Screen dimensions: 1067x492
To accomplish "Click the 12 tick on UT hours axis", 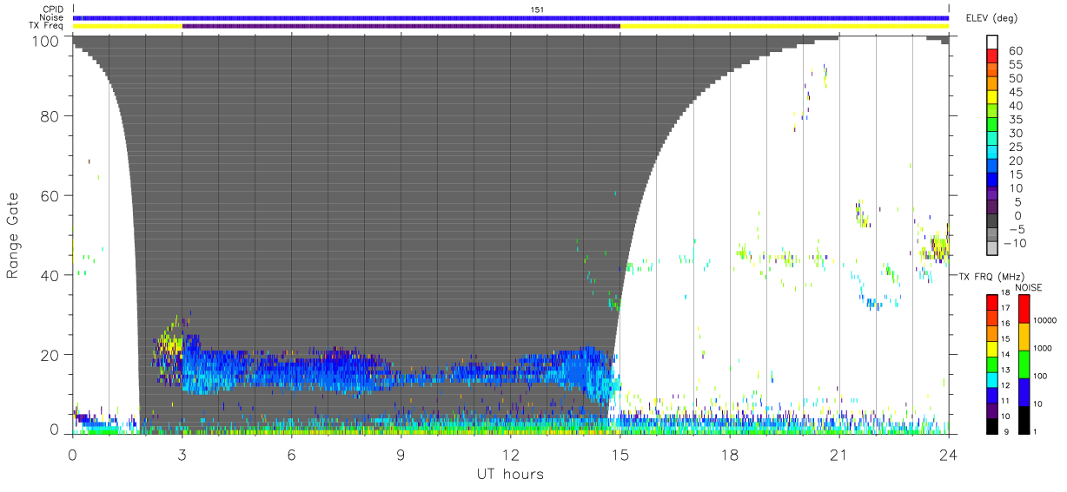I will click(511, 454).
